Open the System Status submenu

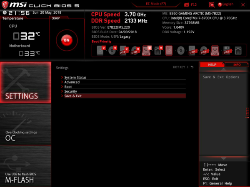[x=125, y=77]
